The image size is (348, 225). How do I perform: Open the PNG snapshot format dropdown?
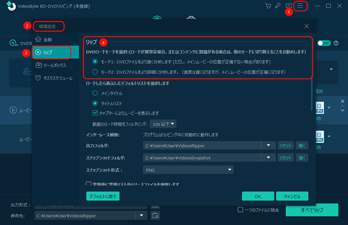tap(188, 170)
